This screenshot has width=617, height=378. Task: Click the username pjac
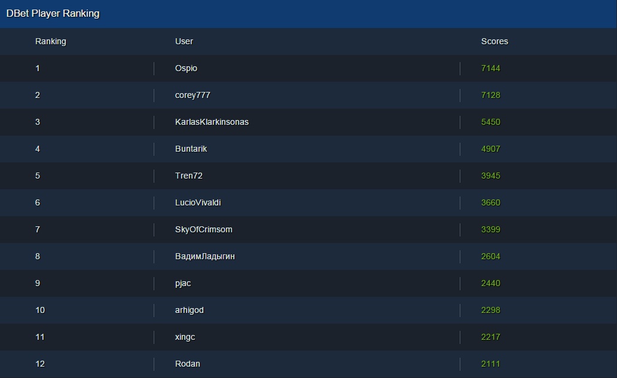click(182, 283)
